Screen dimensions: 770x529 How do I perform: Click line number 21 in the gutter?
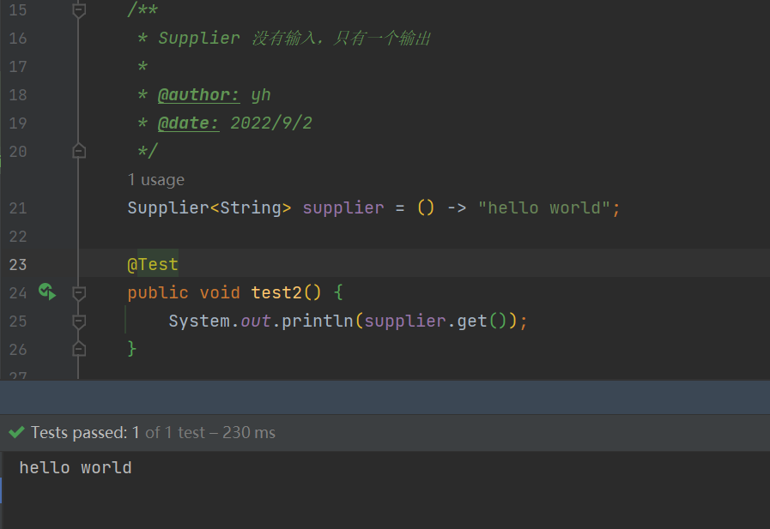point(18,208)
